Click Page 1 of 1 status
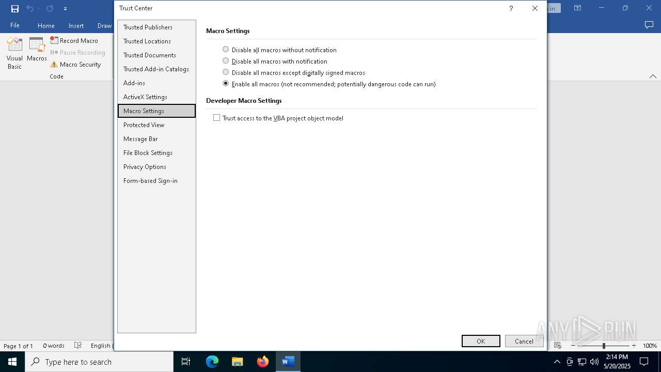This screenshot has height=372, width=661. click(18, 346)
